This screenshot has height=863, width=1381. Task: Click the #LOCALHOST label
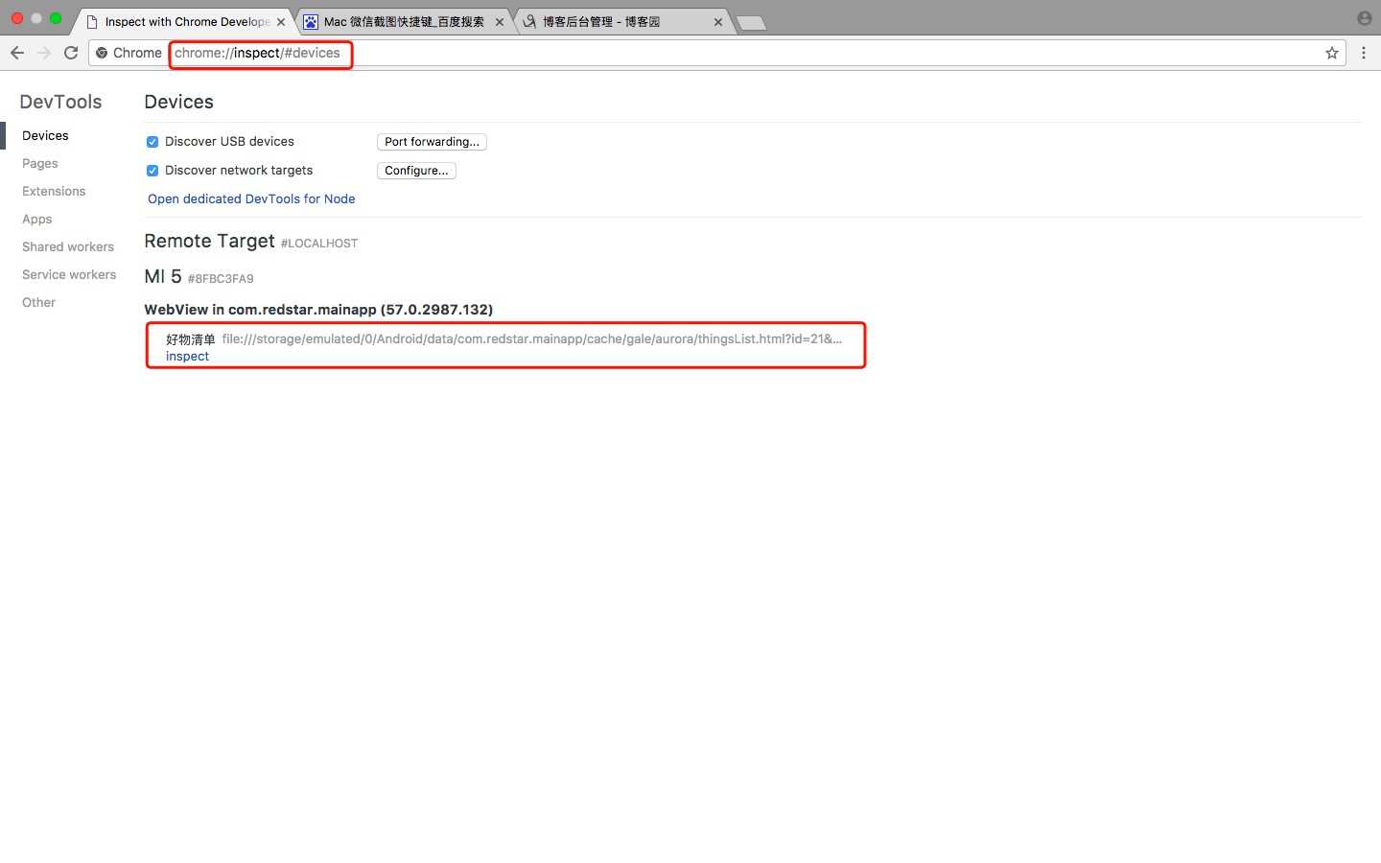click(319, 244)
